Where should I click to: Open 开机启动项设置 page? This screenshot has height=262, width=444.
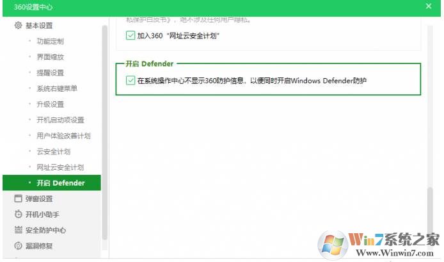[60, 120]
